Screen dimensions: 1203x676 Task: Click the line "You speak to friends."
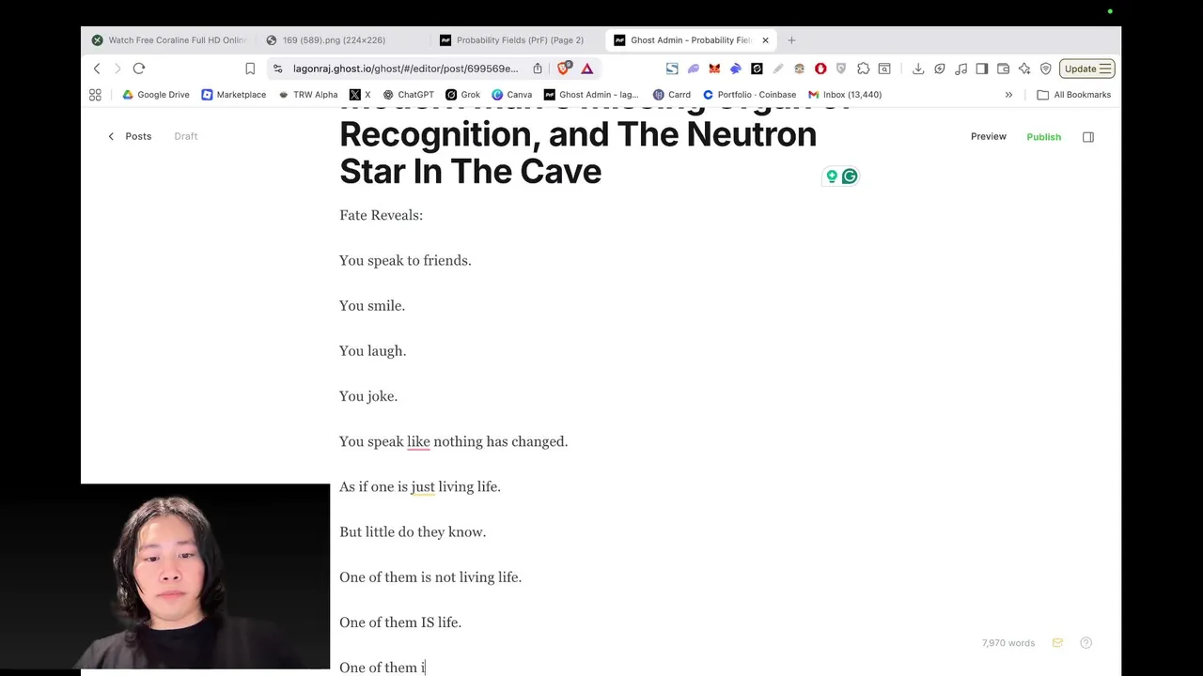click(x=405, y=260)
